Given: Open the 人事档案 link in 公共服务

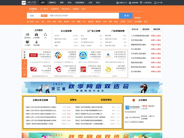Looking at the screenshot, I should pyautogui.click(x=144, y=106).
